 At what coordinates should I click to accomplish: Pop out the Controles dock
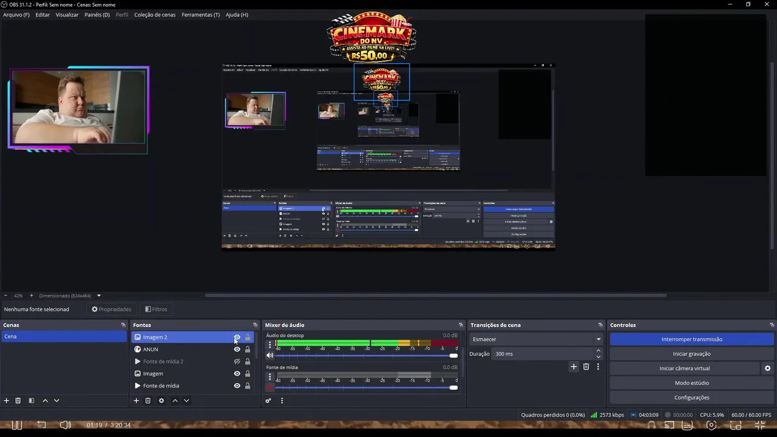[x=772, y=325]
